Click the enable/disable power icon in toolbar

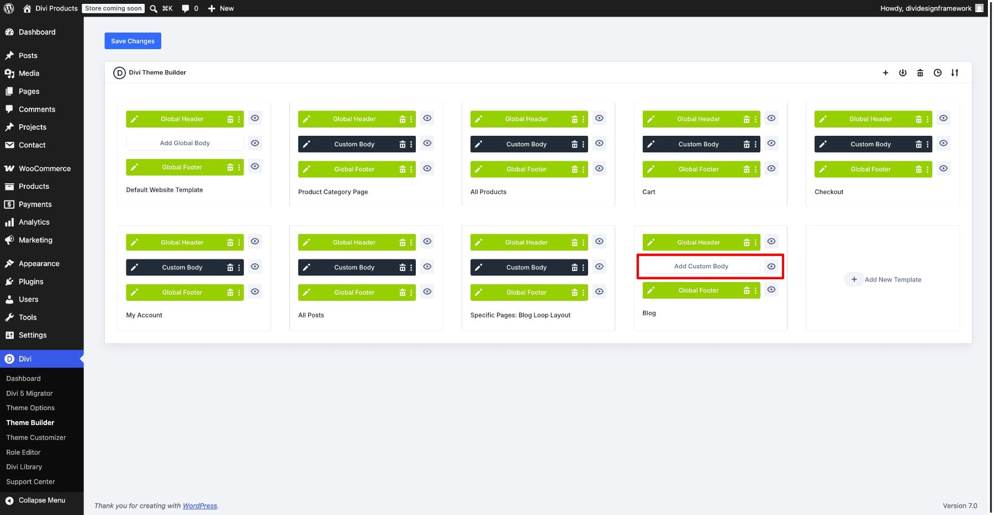pos(903,73)
